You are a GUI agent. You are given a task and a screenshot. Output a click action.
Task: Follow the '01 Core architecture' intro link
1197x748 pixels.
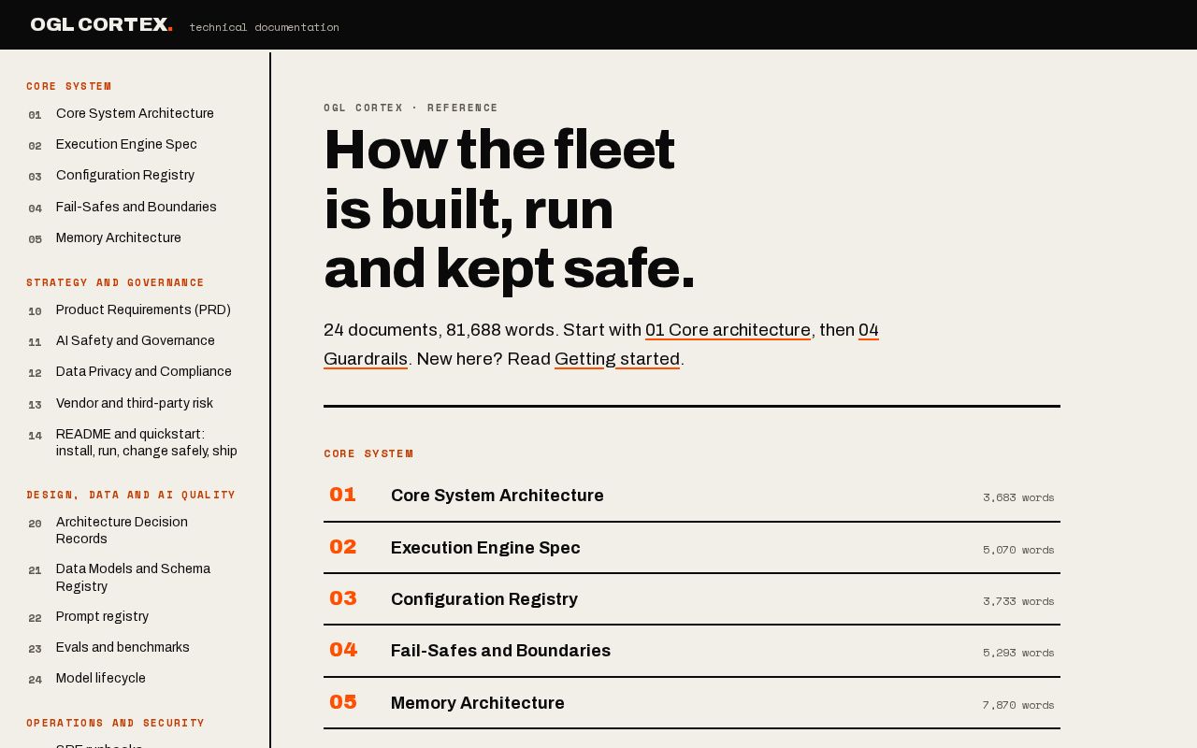tap(728, 330)
